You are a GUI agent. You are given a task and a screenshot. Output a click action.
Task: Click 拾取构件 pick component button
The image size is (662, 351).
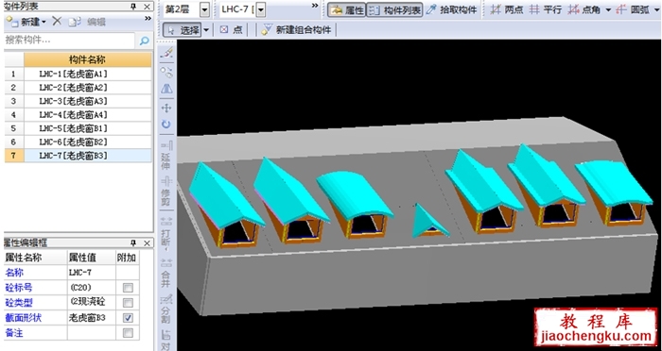point(451,10)
